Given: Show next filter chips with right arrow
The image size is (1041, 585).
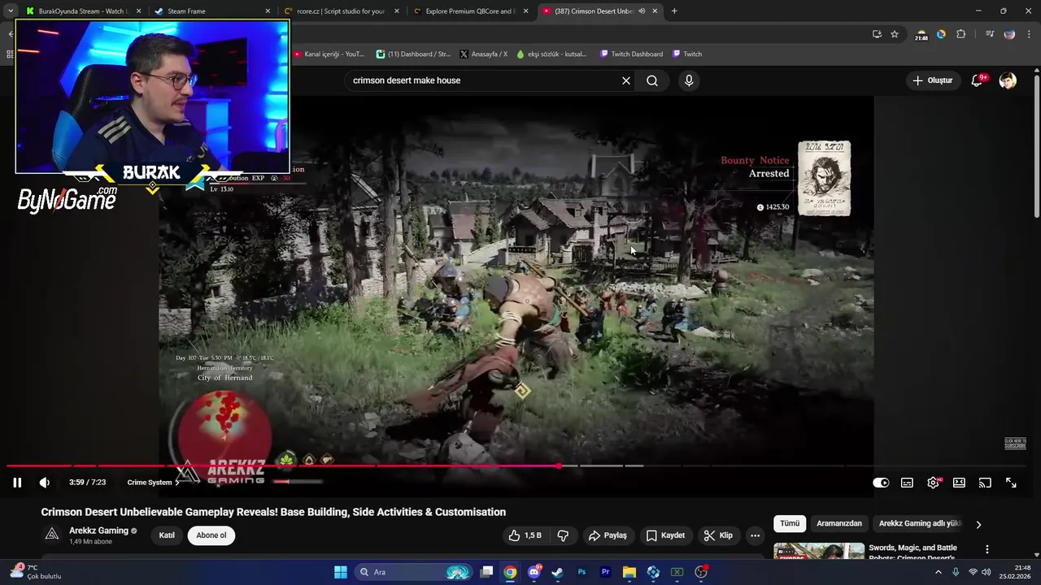Looking at the screenshot, I should (x=978, y=524).
